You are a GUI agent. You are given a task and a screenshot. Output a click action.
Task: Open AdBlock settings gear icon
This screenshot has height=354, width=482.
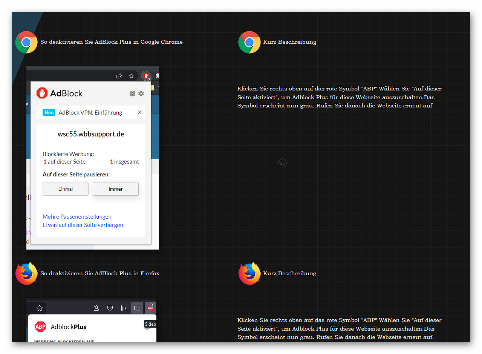141,93
